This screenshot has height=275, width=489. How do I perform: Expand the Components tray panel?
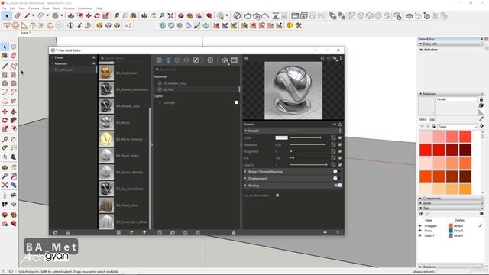[421, 199]
